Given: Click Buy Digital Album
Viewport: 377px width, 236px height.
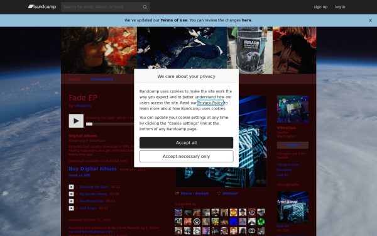Looking at the screenshot, I should 92,169.
